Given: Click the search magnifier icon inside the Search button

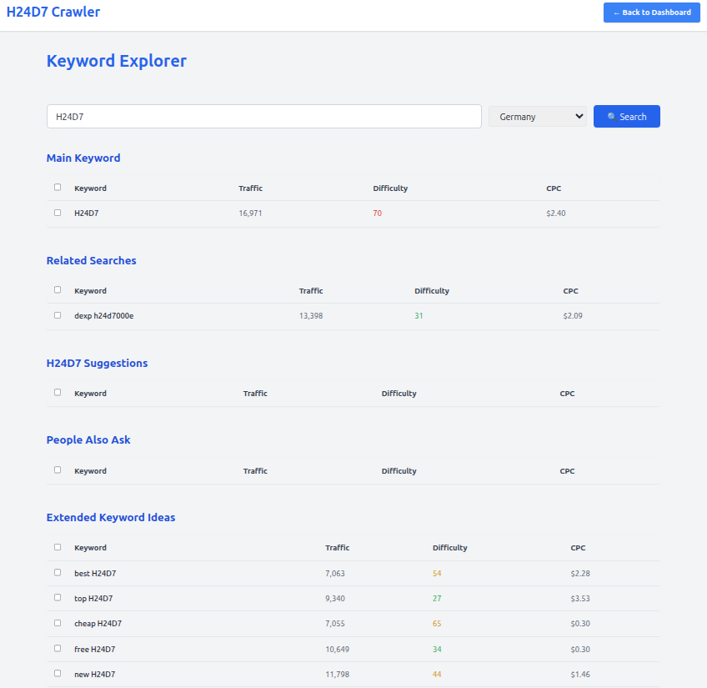Looking at the screenshot, I should pyautogui.click(x=613, y=116).
